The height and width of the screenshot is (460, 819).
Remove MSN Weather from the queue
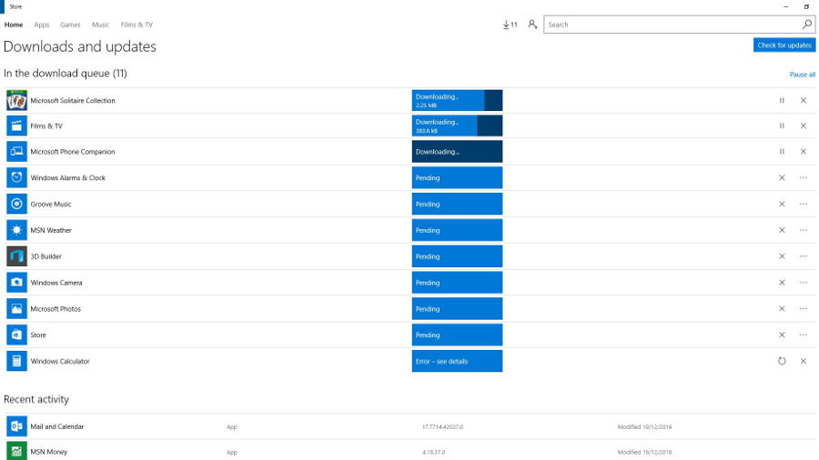point(782,230)
